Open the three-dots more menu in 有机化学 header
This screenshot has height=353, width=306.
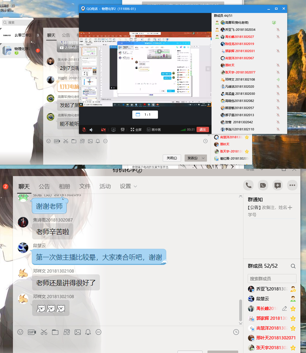(292, 185)
